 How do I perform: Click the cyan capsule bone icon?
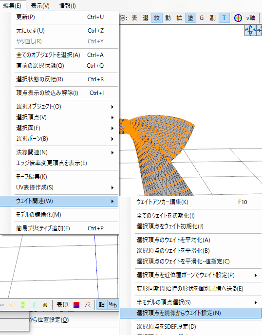(x=34, y=305)
